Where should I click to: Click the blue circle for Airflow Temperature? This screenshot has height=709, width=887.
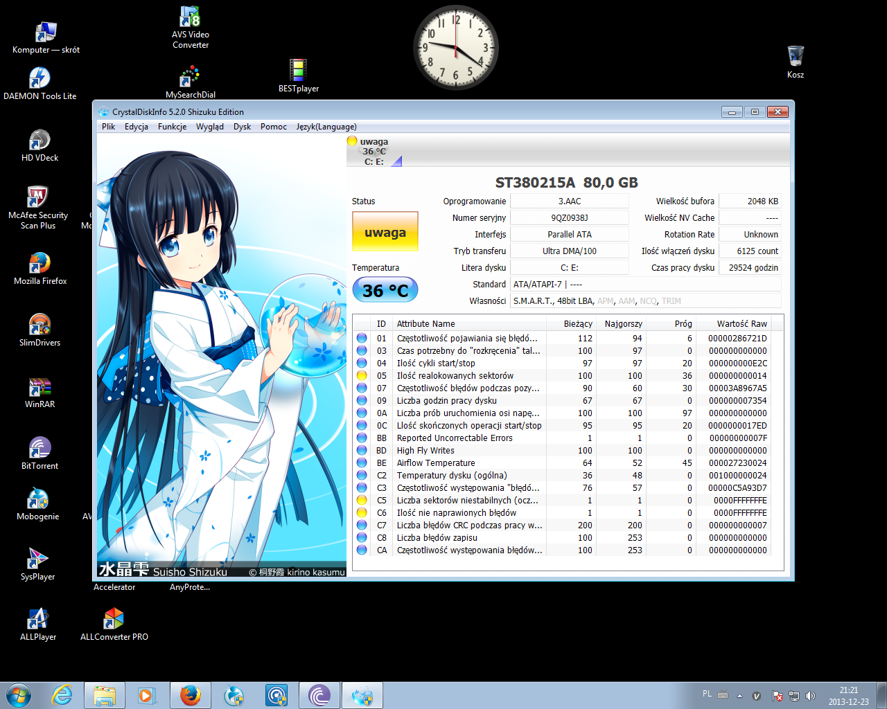point(362,463)
